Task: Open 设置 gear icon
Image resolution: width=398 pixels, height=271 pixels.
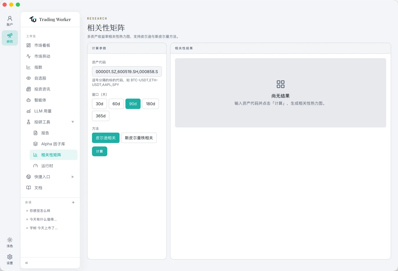Action: click(10, 257)
